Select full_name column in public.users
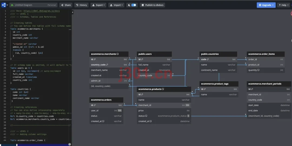Screen dimensions: 292x146 click(x=154, y=65)
